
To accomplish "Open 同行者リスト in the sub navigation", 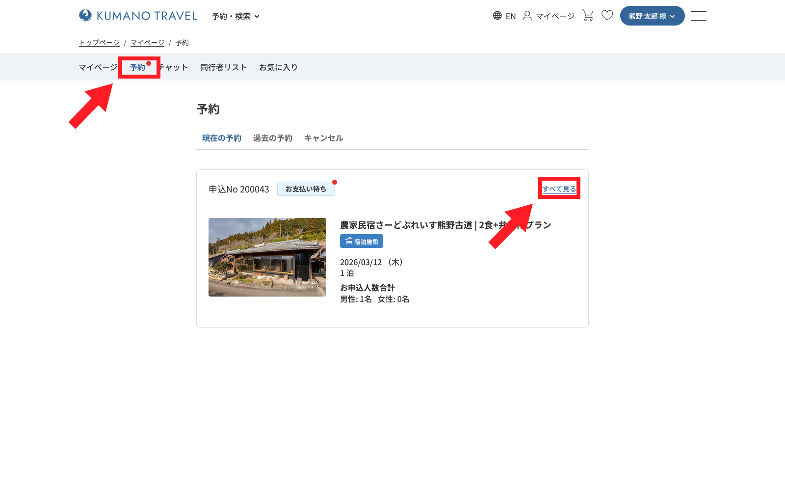I will pos(223,67).
